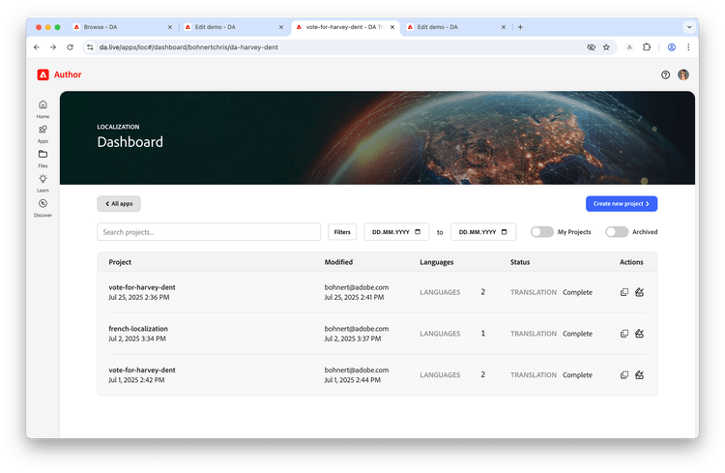The height and width of the screenshot is (473, 725).
Task: Open the Learn lightbulb icon
Action: coord(43,179)
